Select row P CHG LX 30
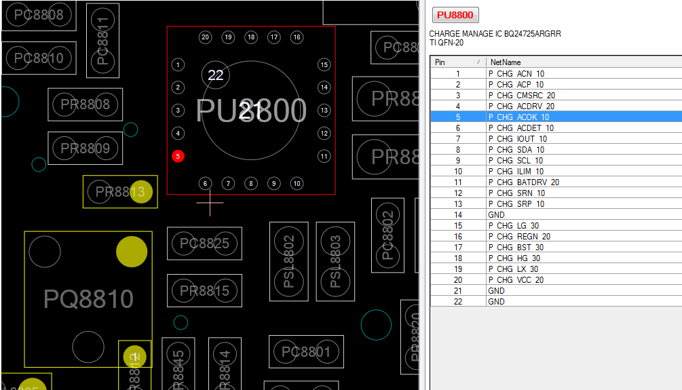This screenshot has width=682, height=390. pyautogui.click(x=556, y=269)
